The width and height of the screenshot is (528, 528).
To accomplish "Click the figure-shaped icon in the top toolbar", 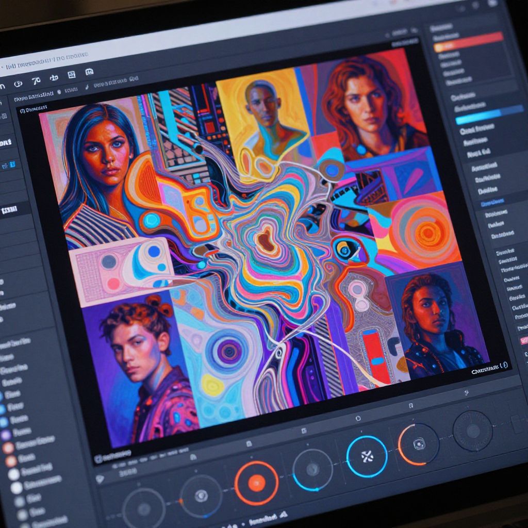I will [54, 78].
